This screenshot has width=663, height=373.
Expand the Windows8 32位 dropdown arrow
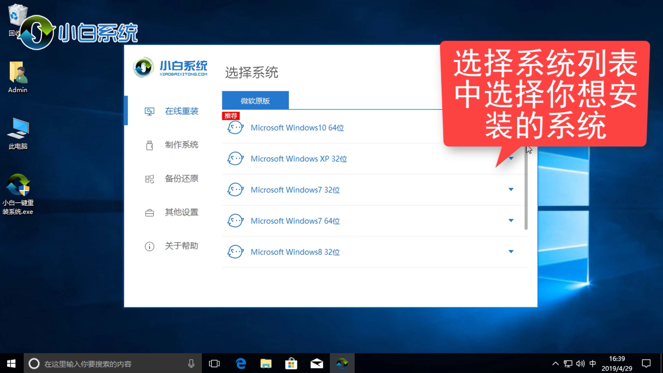point(511,251)
